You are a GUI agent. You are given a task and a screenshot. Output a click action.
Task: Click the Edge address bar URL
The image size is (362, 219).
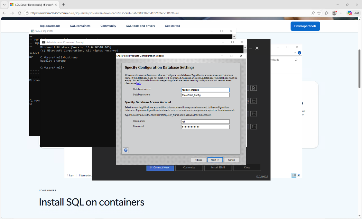pos(105,13)
